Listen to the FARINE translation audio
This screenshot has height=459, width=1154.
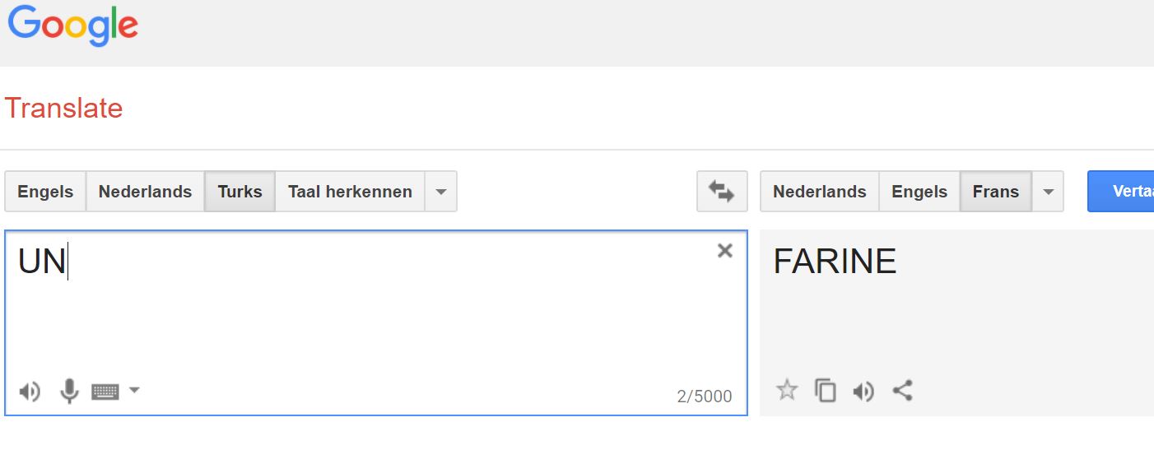click(863, 392)
